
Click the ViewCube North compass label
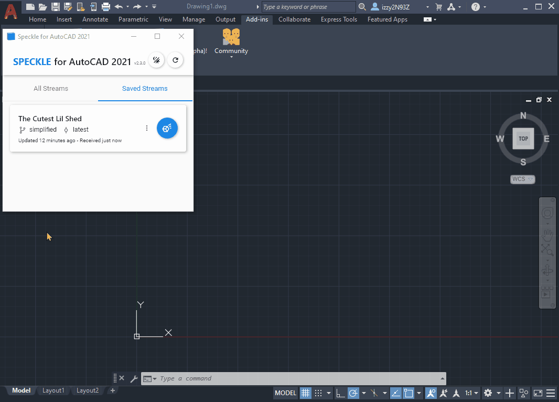pyautogui.click(x=523, y=115)
